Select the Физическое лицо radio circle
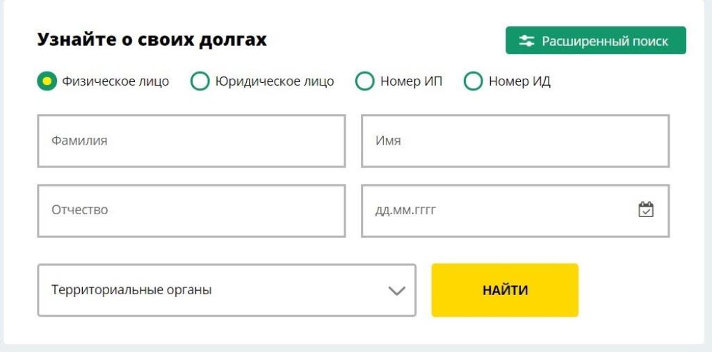Viewport: 712px width, 352px height. tap(47, 81)
